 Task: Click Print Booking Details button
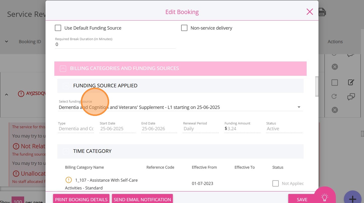[x=81, y=199]
